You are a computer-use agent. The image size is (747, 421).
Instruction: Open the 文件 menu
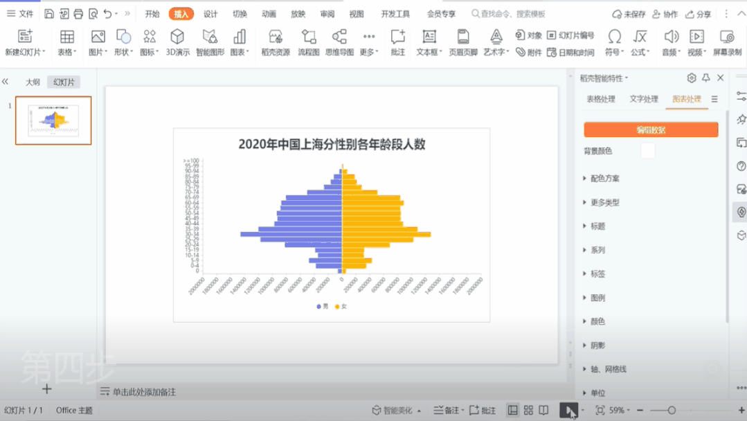tap(21, 14)
